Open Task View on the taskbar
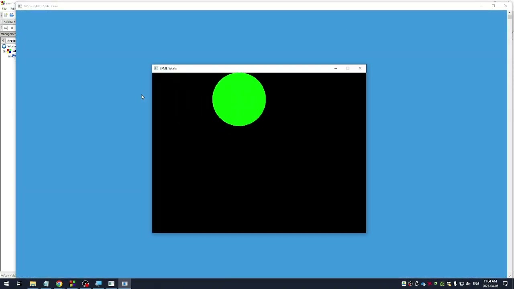This screenshot has width=514, height=289. click(x=19, y=284)
